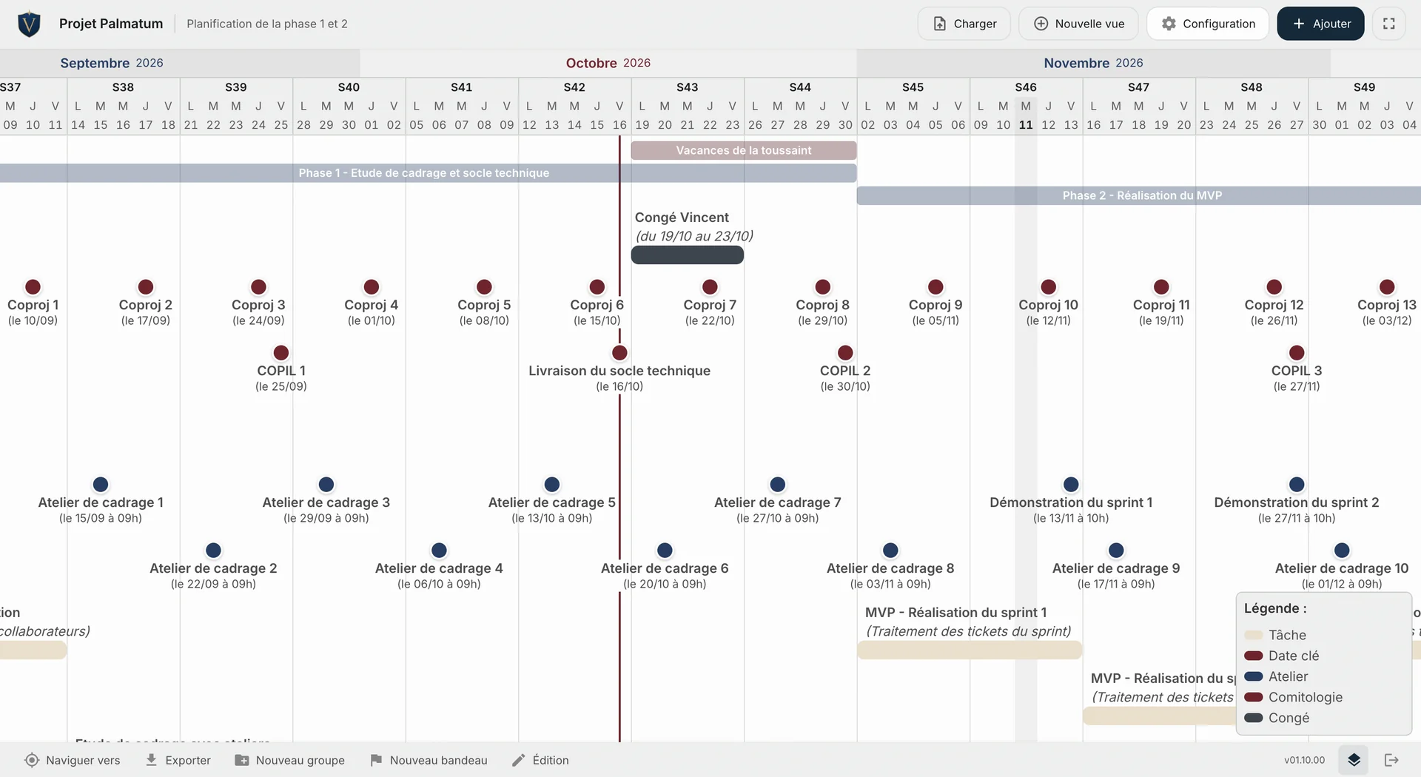Click the Atelier de cadrage 8 dot
The width and height of the screenshot is (1421, 777).
pos(890,551)
